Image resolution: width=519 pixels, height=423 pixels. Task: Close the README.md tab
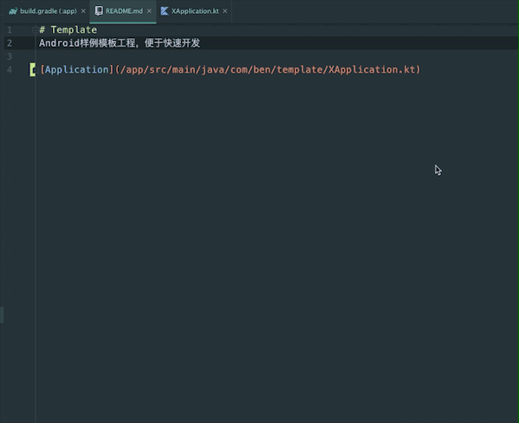pyautogui.click(x=149, y=11)
